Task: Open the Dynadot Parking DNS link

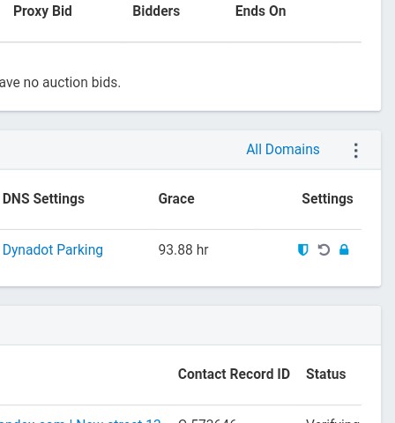Action: point(53,249)
